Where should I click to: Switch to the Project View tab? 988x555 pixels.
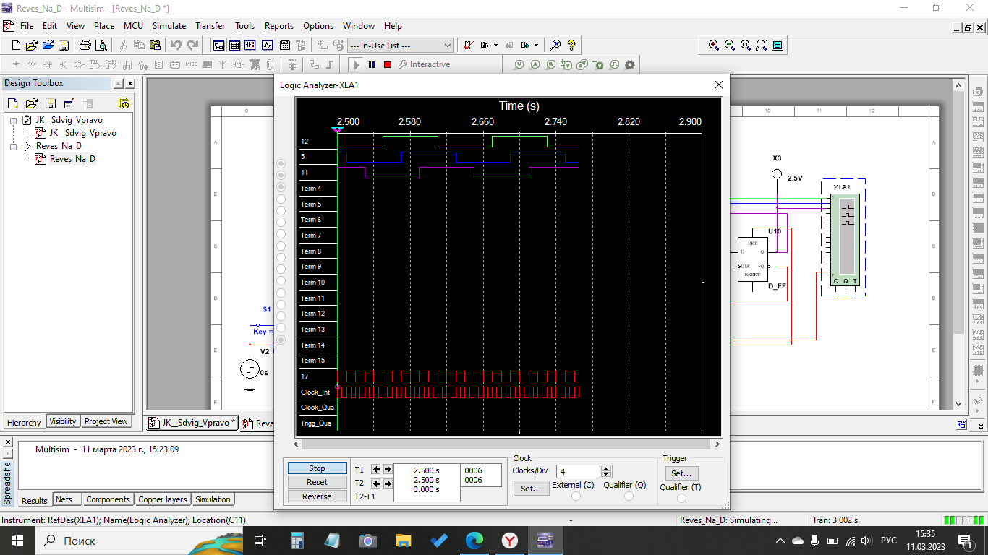tap(106, 421)
